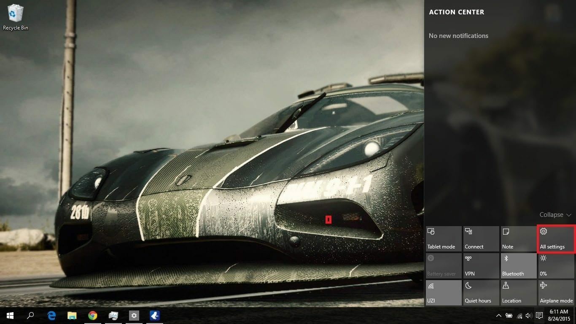Open the Connect quick action

(481, 239)
